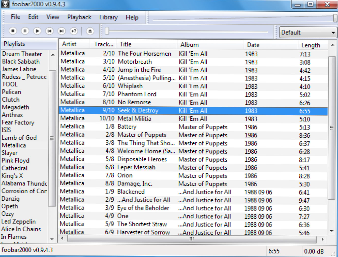Click the track list vertical scrollbar thumb

click(x=332, y=128)
